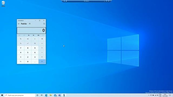The height and width of the screenshot is (97, 173).
Task: Close the Calculadora window
Action: (44, 20)
